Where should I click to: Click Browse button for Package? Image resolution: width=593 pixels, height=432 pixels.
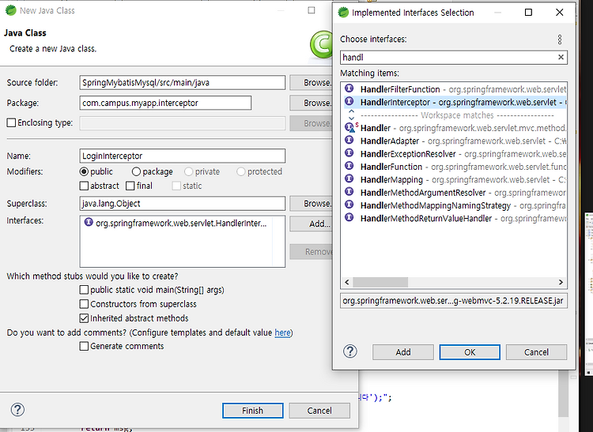pyautogui.click(x=311, y=103)
